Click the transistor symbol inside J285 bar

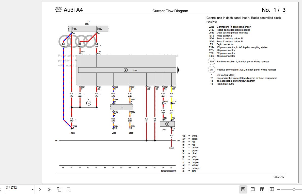pyautogui.click(x=126, y=70)
